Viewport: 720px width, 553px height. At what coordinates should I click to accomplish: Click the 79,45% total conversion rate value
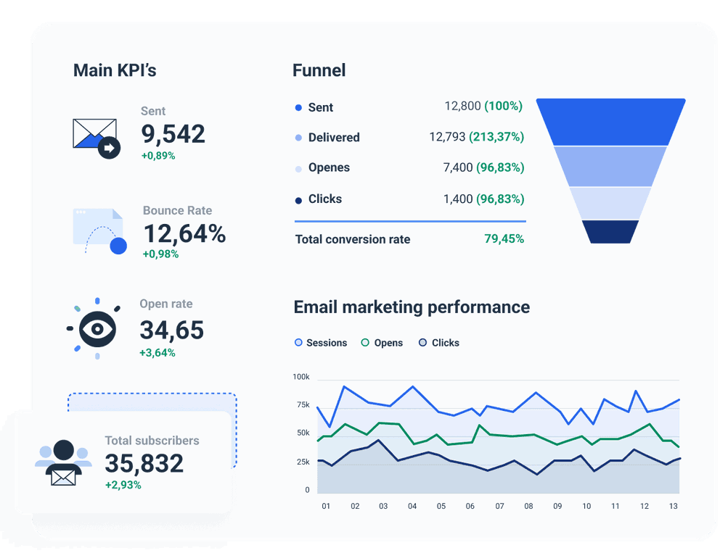coord(504,239)
